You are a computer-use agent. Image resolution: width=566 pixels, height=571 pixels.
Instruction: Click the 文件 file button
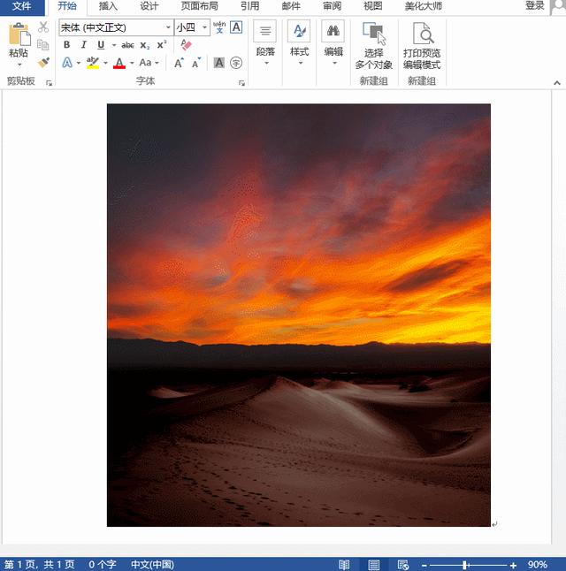pos(22,6)
